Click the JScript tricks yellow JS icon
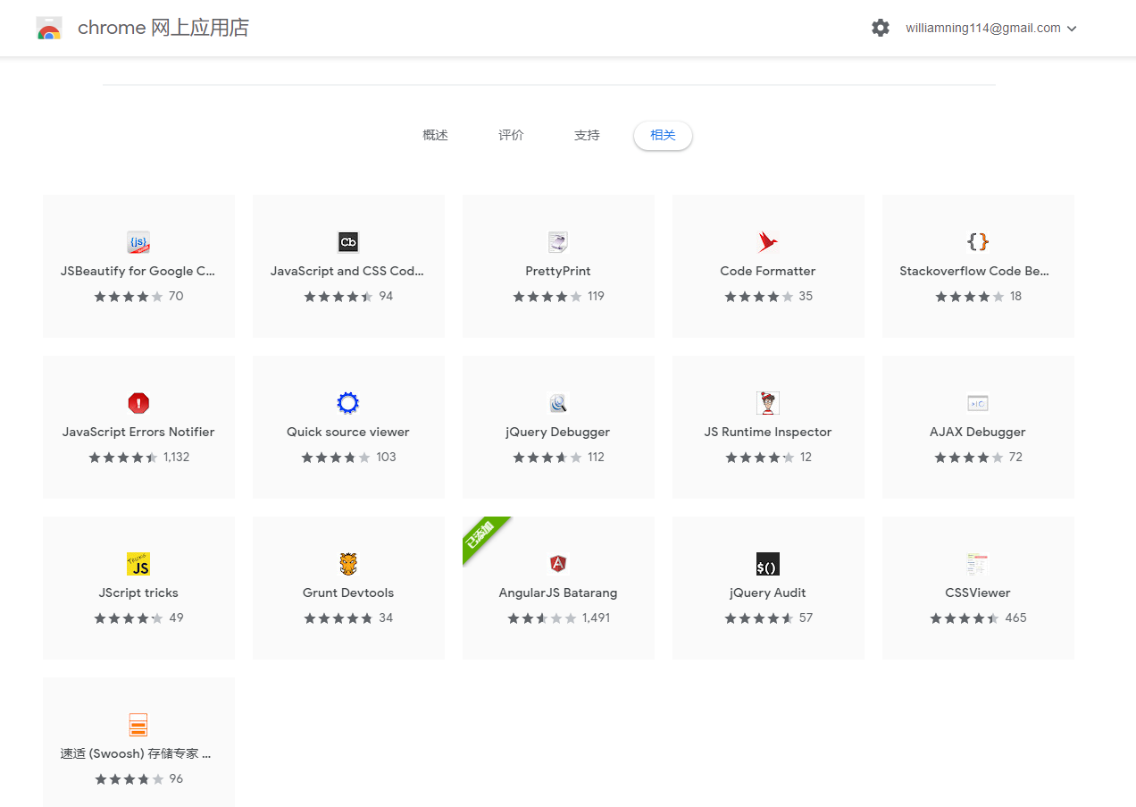 tap(138, 564)
